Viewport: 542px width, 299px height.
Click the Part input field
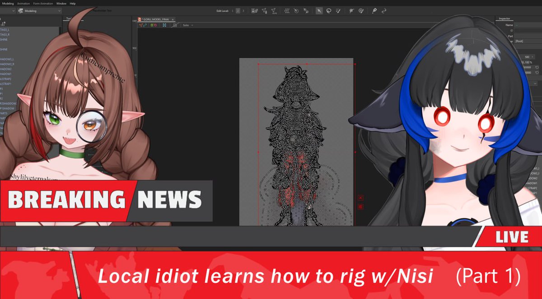pyautogui.click(x=528, y=36)
